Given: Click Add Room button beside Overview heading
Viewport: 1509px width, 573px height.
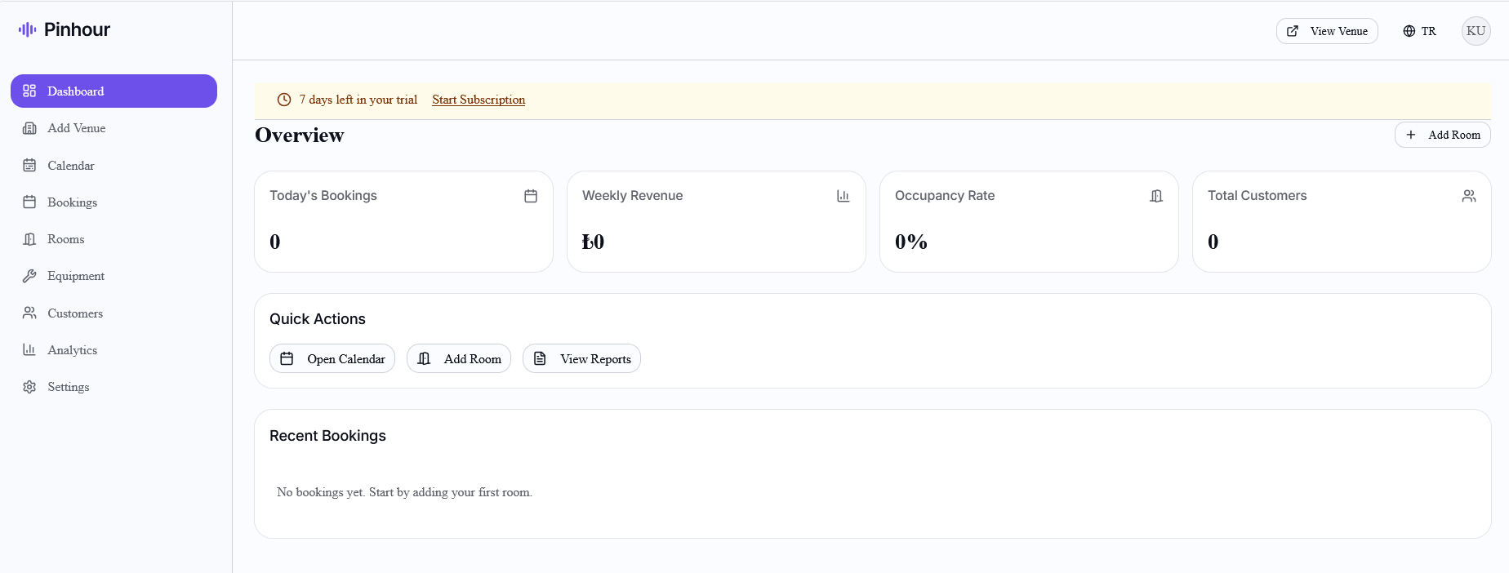Looking at the screenshot, I should tap(1442, 135).
